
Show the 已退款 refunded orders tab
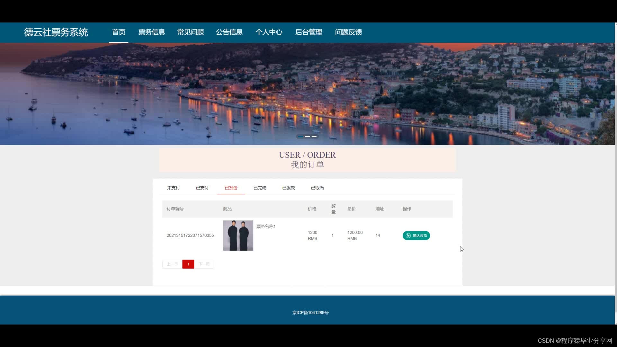(288, 188)
